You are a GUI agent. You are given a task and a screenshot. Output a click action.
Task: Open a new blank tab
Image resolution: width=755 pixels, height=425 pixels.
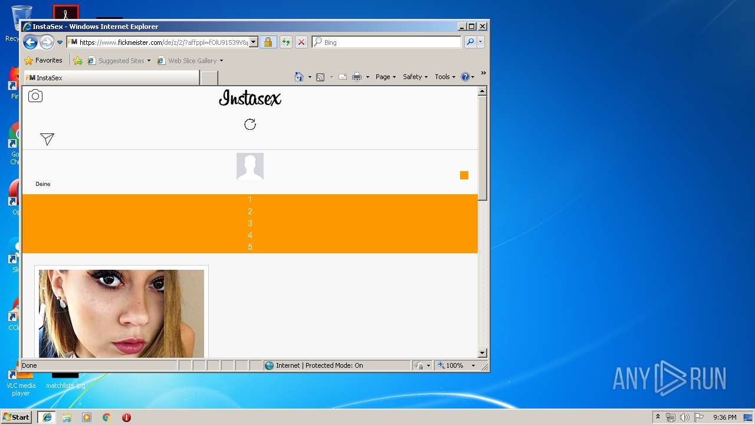(x=209, y=78)
